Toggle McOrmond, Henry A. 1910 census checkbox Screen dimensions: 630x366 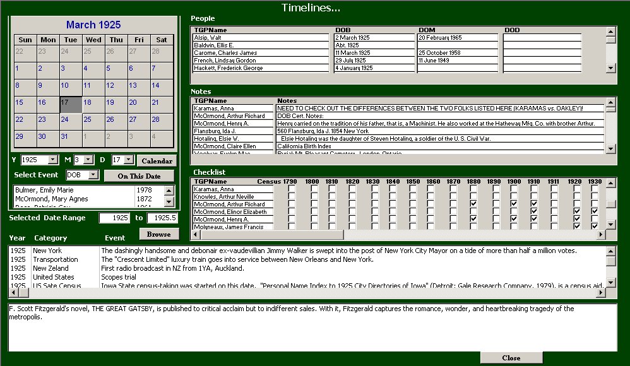click(x=534, y=219)
